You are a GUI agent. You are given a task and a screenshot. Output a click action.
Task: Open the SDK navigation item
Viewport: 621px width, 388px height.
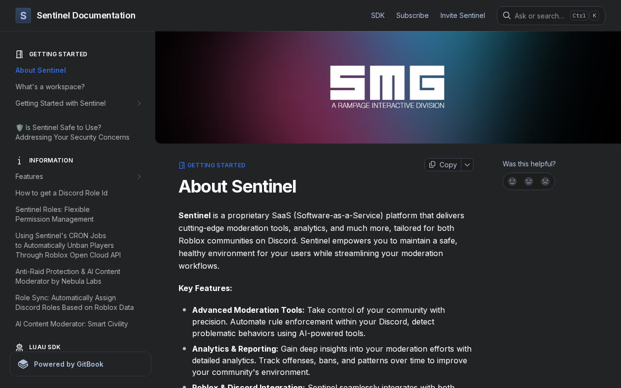tap(378, 16)
